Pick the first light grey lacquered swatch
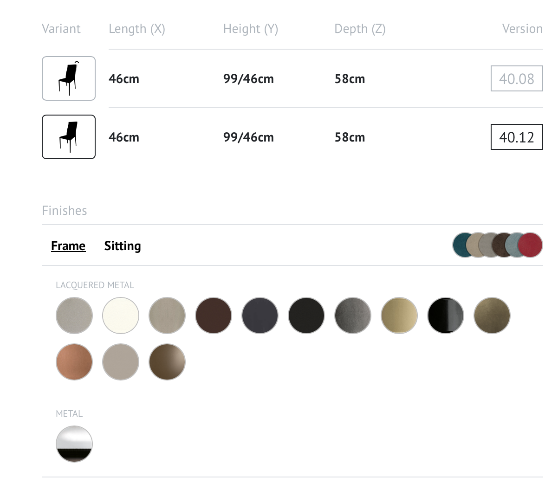 coord(74,316)
